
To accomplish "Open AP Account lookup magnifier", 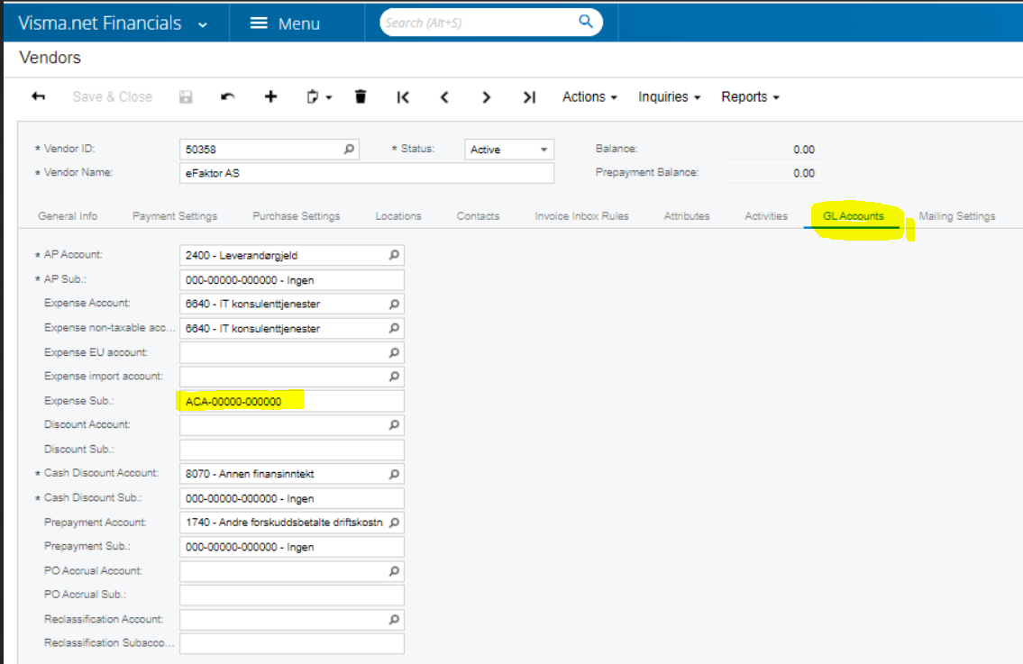I will 394,256.
